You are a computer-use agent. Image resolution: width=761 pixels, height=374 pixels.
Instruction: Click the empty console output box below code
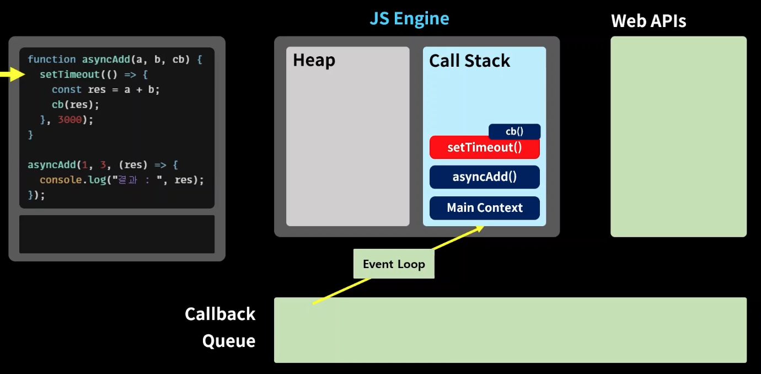point(117,234)
